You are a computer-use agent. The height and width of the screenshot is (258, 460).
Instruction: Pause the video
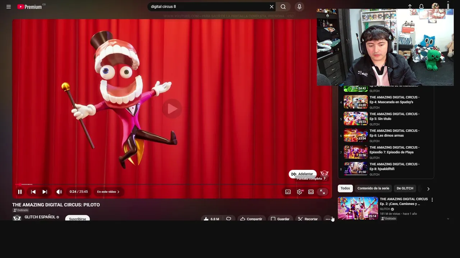[x=20, y=192]
